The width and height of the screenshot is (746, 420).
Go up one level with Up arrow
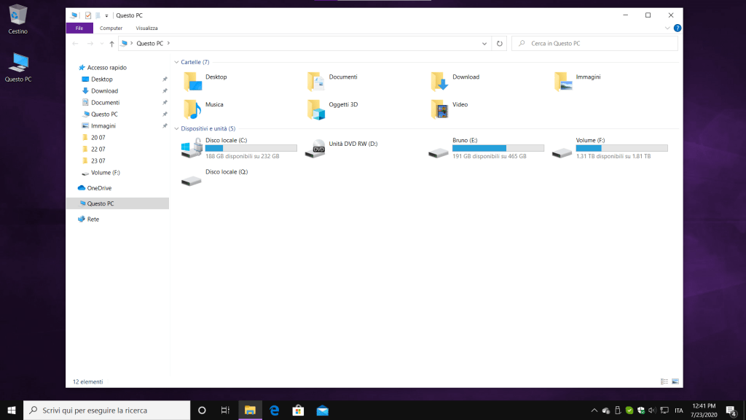point(111,44)
